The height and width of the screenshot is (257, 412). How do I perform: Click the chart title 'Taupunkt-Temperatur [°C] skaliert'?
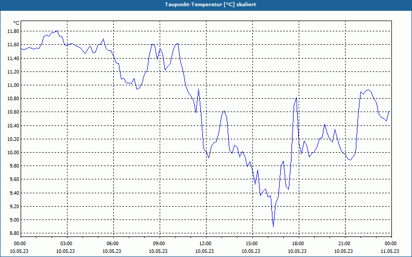click(210, 5)
